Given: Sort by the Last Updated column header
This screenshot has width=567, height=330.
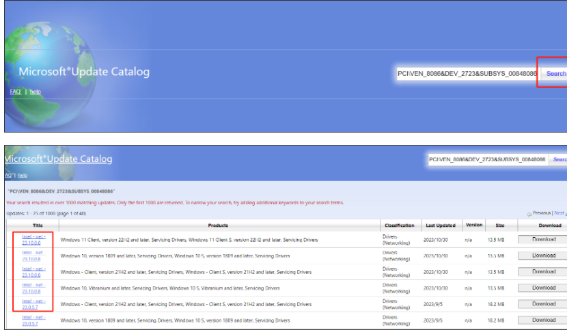Looking at the screenshot, I should click(441, 225).
